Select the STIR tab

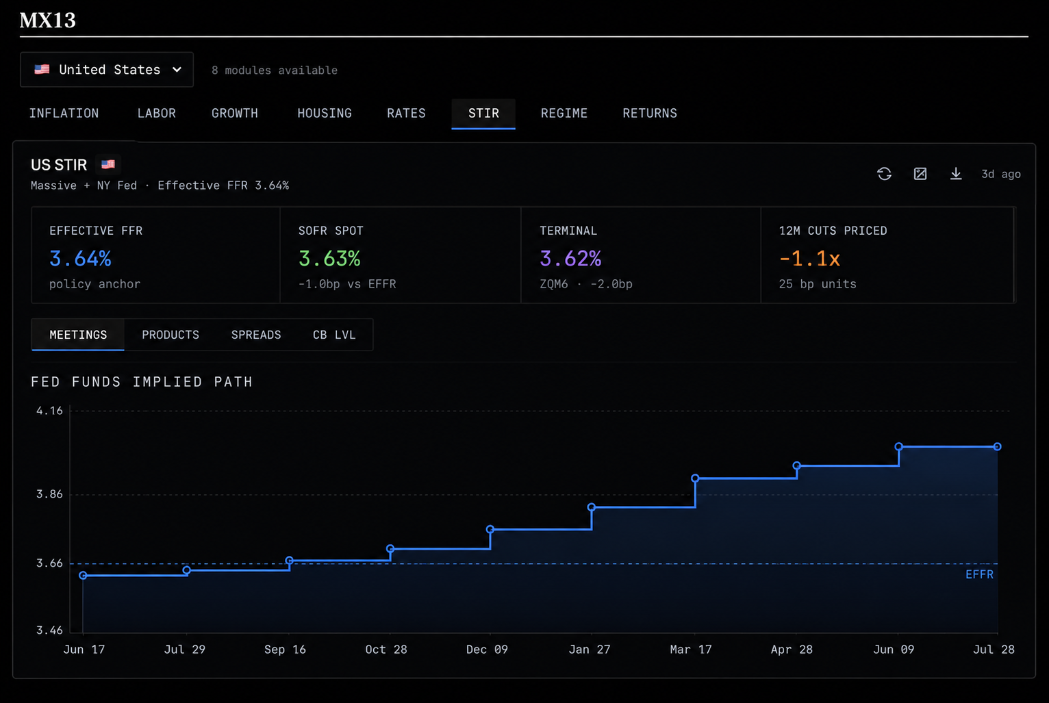483,113
